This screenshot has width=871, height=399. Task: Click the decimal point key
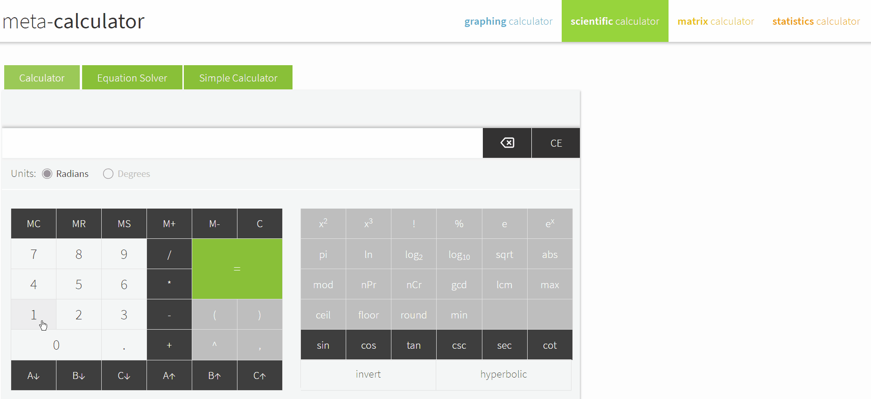[124, 345]
